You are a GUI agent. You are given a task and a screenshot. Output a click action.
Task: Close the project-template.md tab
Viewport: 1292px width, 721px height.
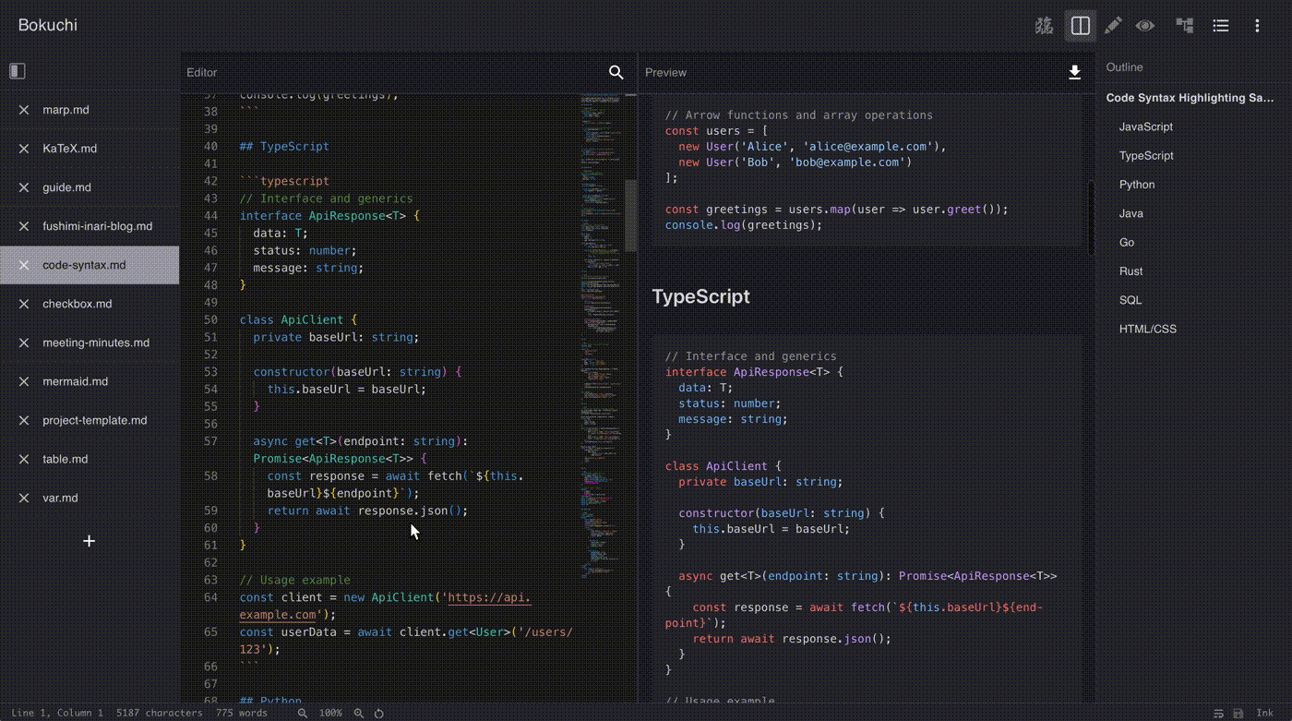(x=24, y=420)
